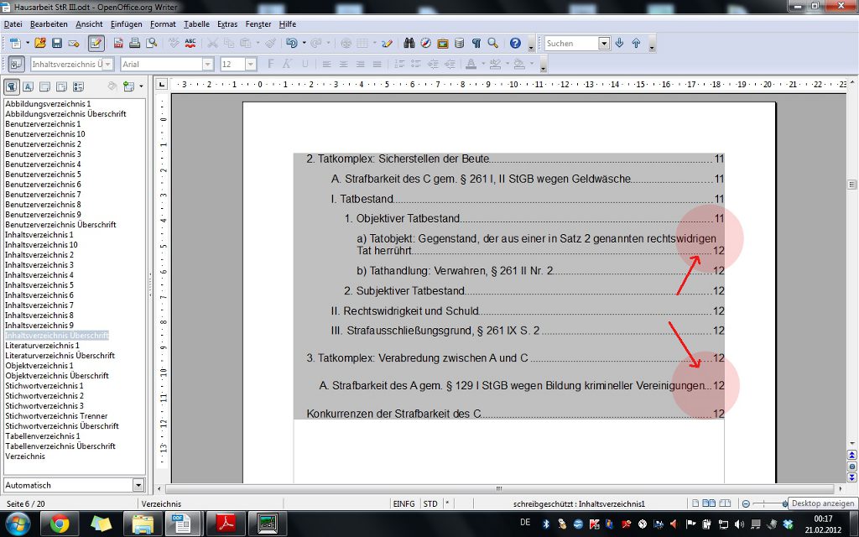Click the zoom slider in status bar
The height and width of the screenshot is (537, 859).
point(768,503)
